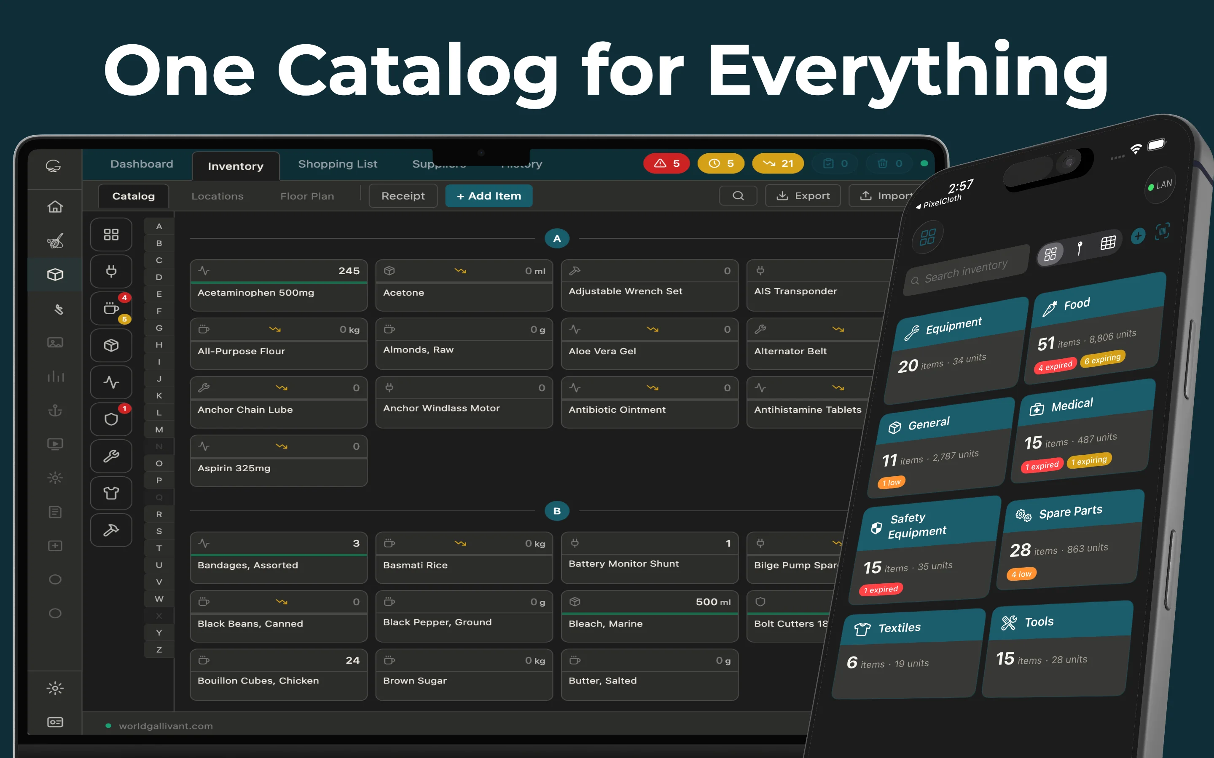Switch phone view to grid cards mode
This screenshot has height=758, width=1214.
pos(1050,254)
